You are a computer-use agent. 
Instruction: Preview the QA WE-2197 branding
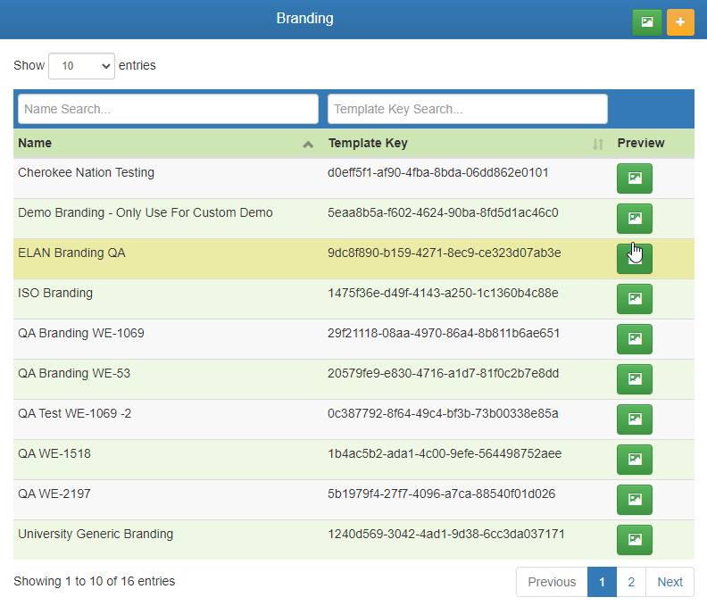634,500
